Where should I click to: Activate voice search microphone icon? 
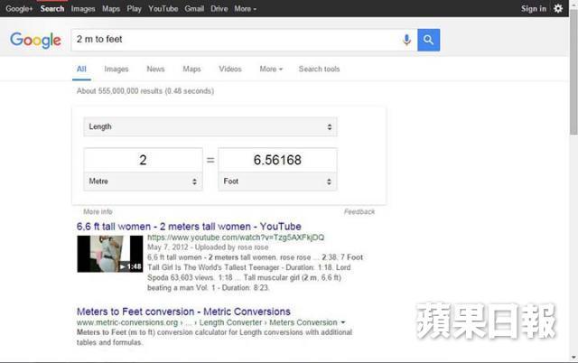[406, 40]
